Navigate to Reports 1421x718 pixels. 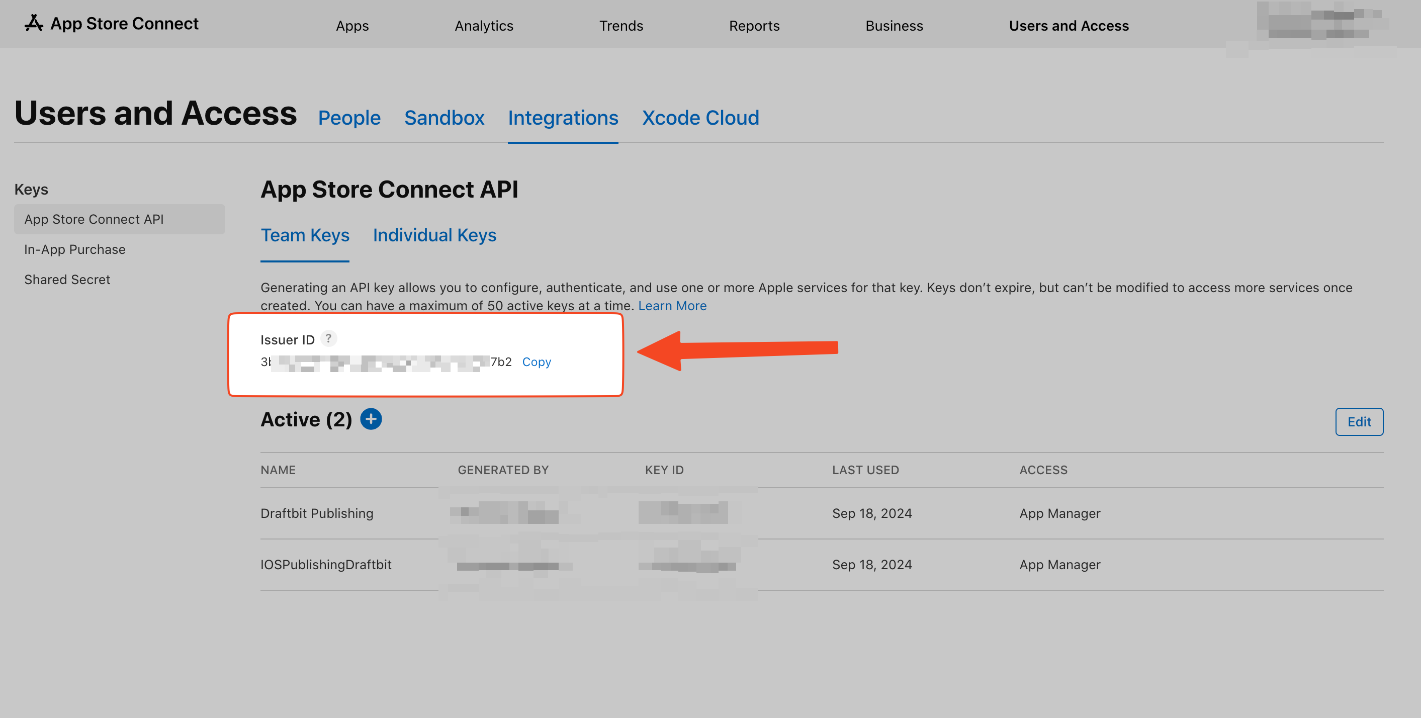tap(754, 25)
